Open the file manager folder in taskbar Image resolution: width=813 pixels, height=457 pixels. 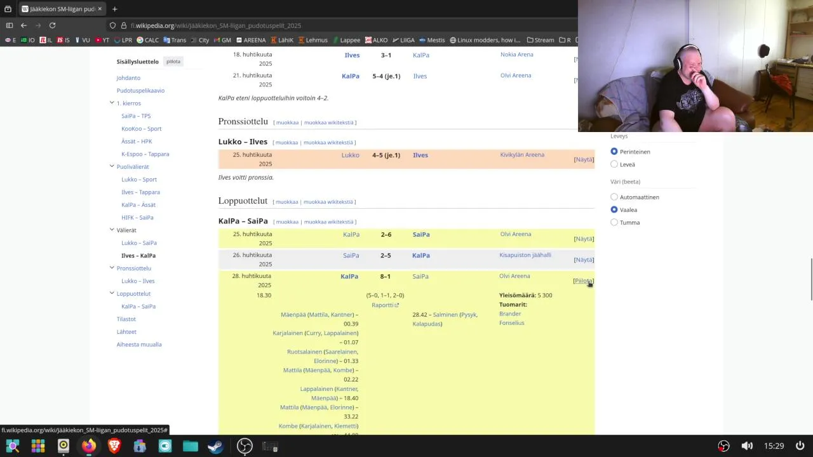(191, 446)
